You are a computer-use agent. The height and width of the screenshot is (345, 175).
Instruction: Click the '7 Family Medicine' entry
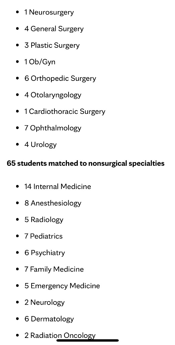click(x=54, y=269)
